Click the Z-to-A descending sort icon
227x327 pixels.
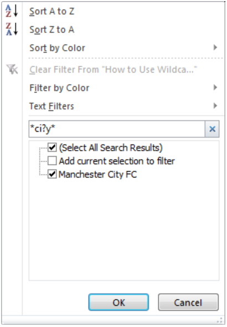coord(12,29)
